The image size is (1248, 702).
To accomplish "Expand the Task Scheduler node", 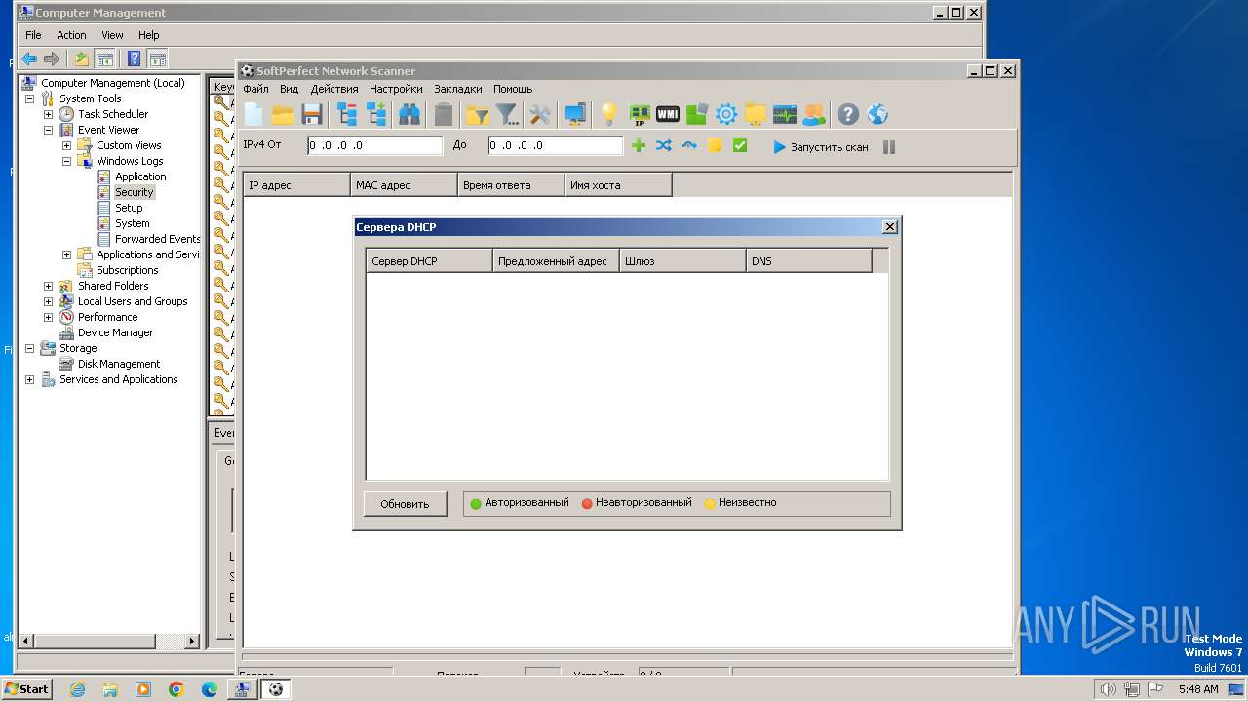I will pyautogui.click(x=48, y=114).
